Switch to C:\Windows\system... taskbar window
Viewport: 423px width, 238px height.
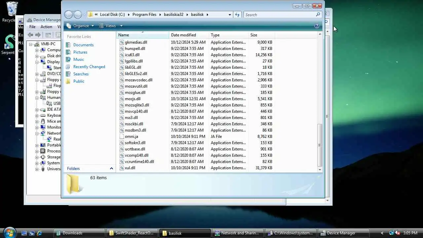290,233
